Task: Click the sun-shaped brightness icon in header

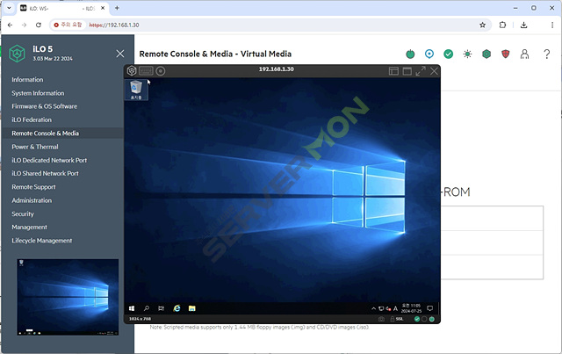Action: point(467,54)
